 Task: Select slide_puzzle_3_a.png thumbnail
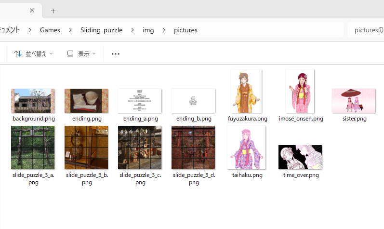(33, 148)
